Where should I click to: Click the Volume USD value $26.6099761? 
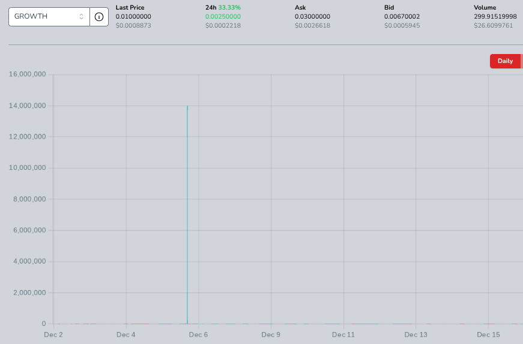[x=493, y=26]
